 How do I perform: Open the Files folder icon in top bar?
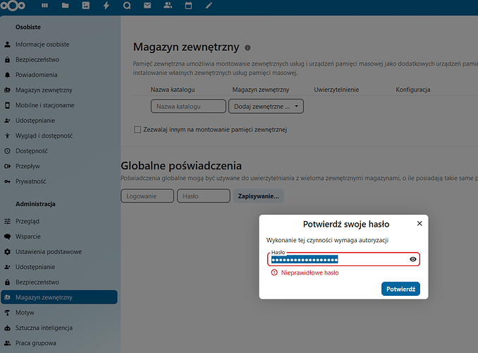[x=66, y=6]
